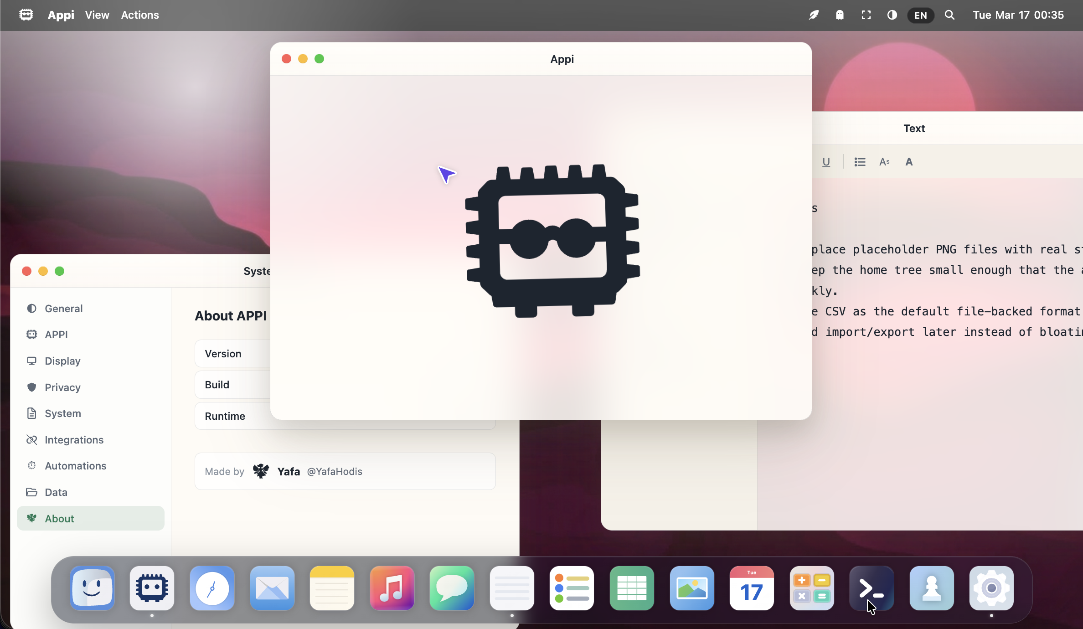Launch the Chess app from the dock

[x=931, y=588]
